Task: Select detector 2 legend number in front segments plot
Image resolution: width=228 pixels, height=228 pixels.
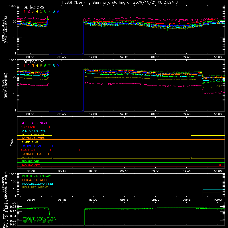Action: 29,11
